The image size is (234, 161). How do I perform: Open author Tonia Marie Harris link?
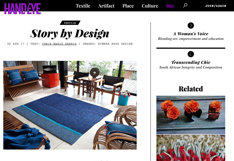click(x=59, y=44)
